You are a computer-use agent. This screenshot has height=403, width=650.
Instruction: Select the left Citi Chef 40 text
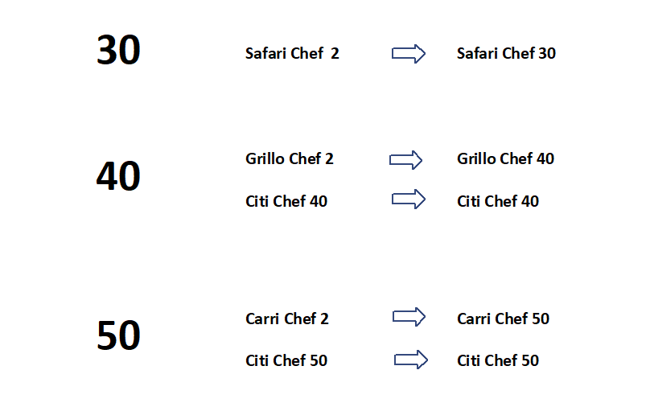pyautogui.click(x=286, y=201)
